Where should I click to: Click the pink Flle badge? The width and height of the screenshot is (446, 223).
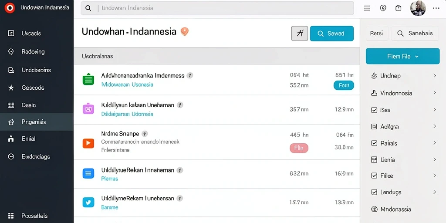click(x=299, y=148)
